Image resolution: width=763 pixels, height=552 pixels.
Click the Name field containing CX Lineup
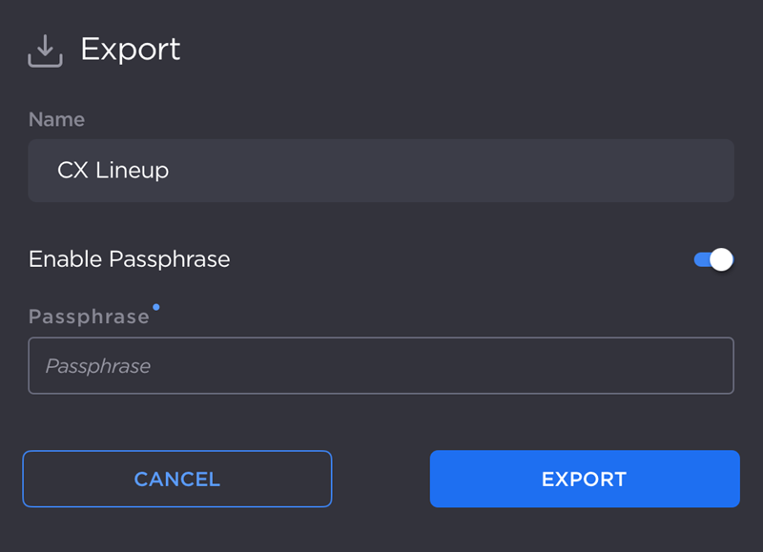(x=381, y=171)
